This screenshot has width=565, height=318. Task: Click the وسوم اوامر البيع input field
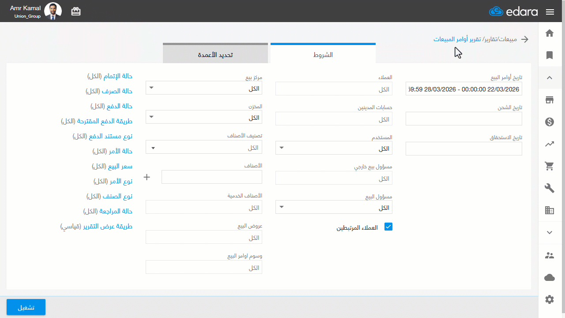click(x=204, y=267)
